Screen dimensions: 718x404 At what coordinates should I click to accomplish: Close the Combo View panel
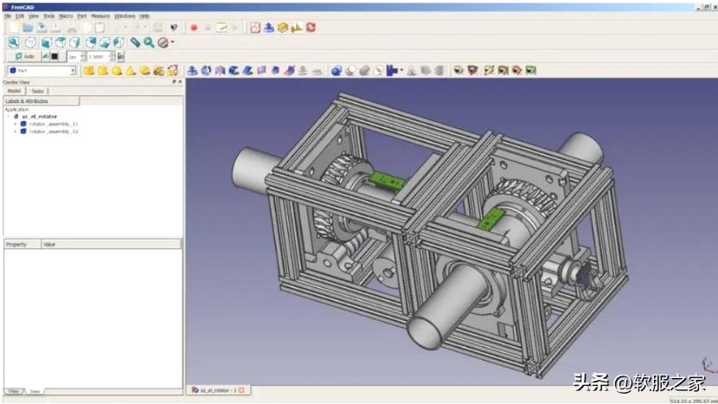point(180,82)
